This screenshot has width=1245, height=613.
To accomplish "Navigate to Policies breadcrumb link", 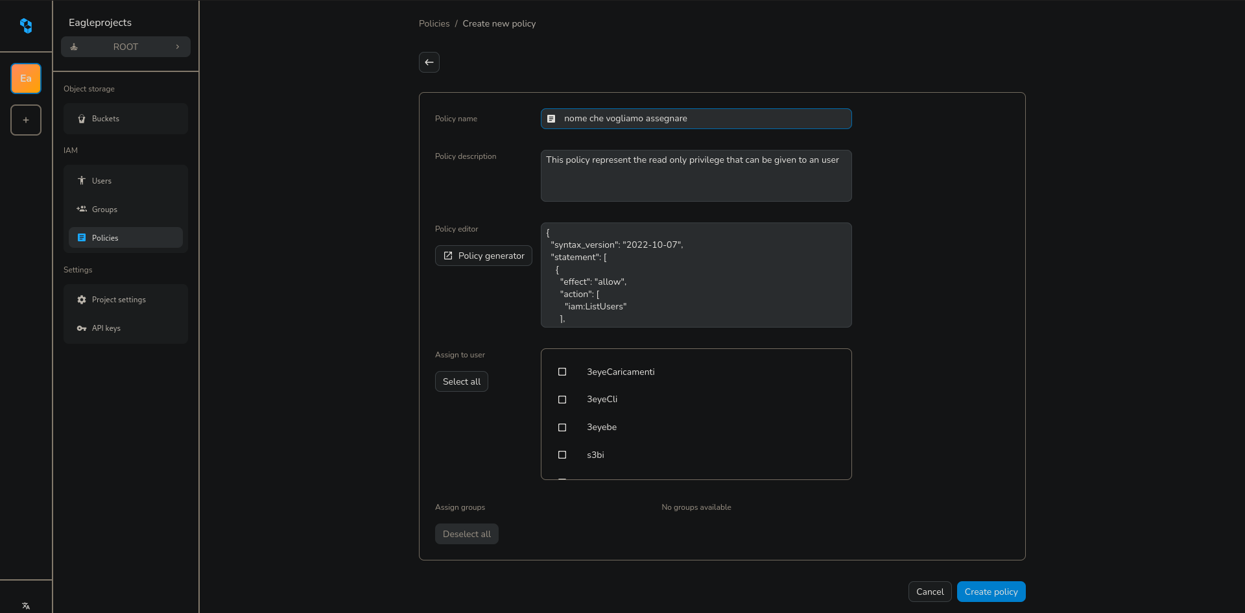I will click(434, 23).
